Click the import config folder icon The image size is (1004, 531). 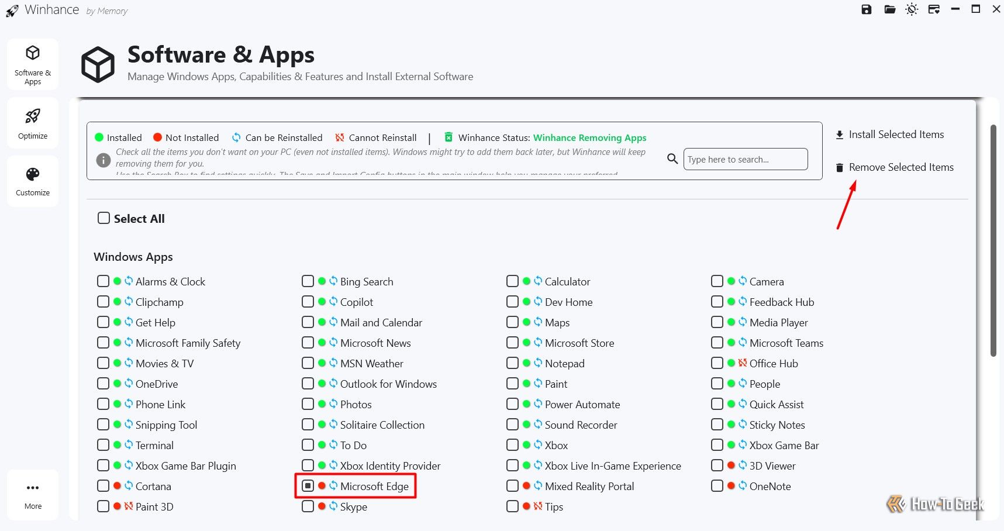click(890, 9)
